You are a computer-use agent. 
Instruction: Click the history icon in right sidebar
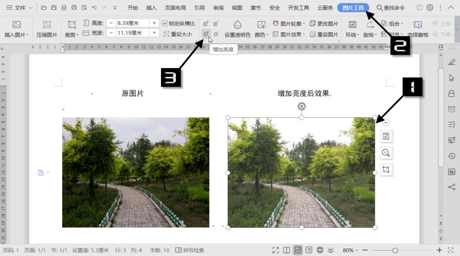451,156
